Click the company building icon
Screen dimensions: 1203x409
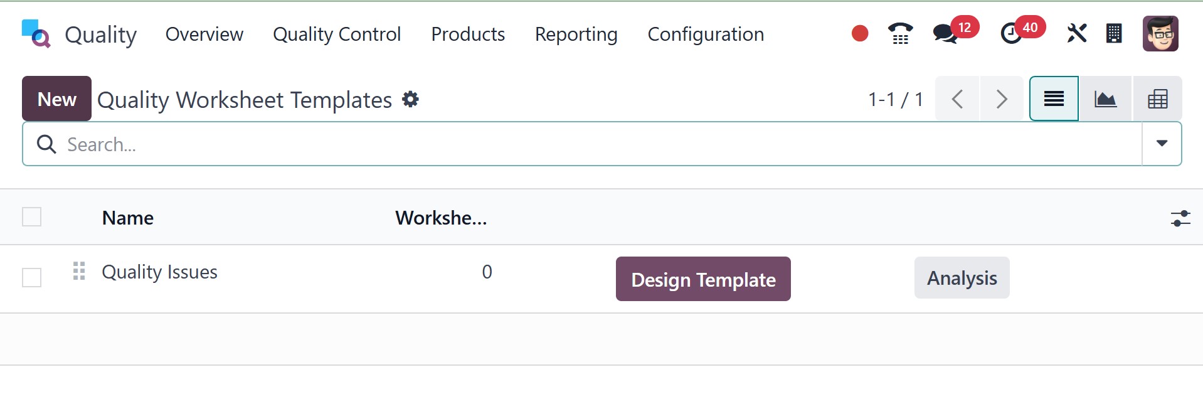click(1114, 33)
